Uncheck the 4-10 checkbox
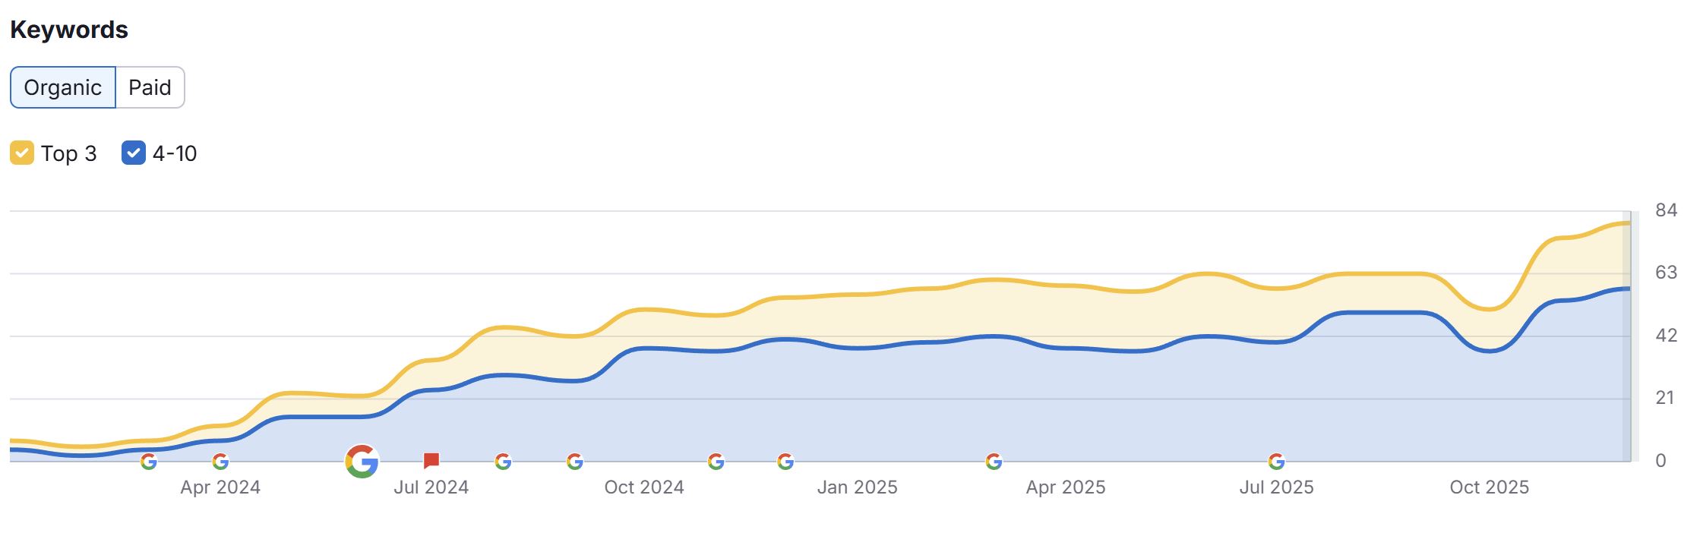 click(x=134, y=153)
